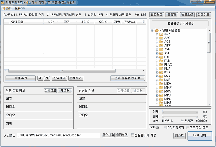Click the 파일 추가 button
216x147 pixels.
click(x=21, y=78)
